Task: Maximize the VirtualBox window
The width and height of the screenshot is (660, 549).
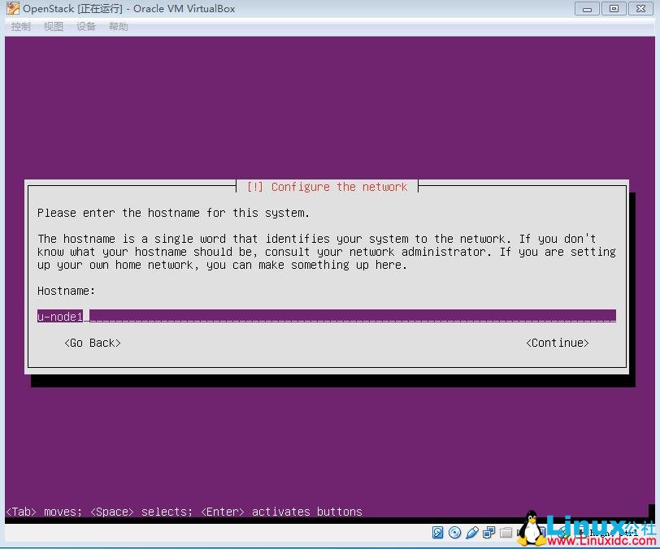Action: tap(614, 8)
